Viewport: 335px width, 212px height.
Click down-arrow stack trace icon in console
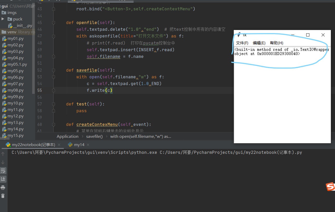click(x=3, y=162)
